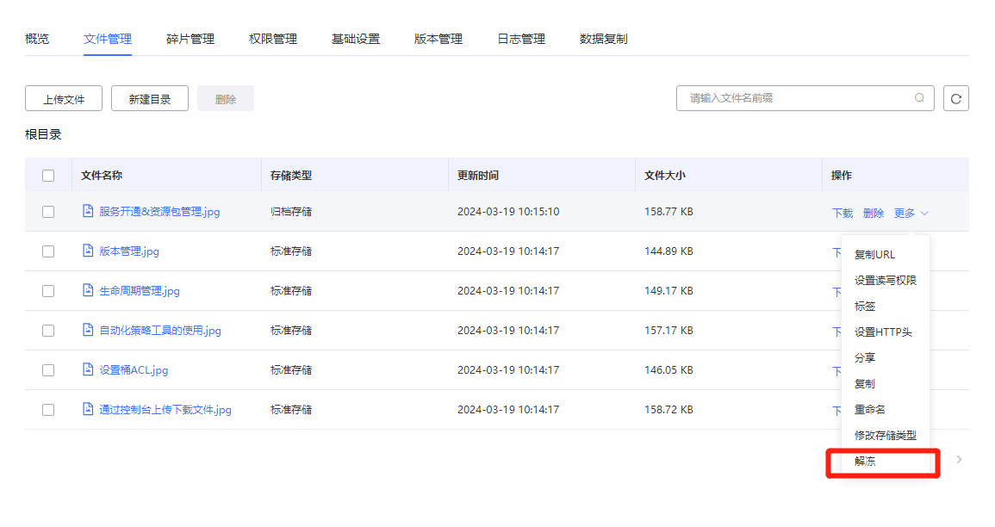Image resolution: width=995 pixels, height=527 pixels.
Task: Click the 文件大小 column header
Action: click(665, 176)
